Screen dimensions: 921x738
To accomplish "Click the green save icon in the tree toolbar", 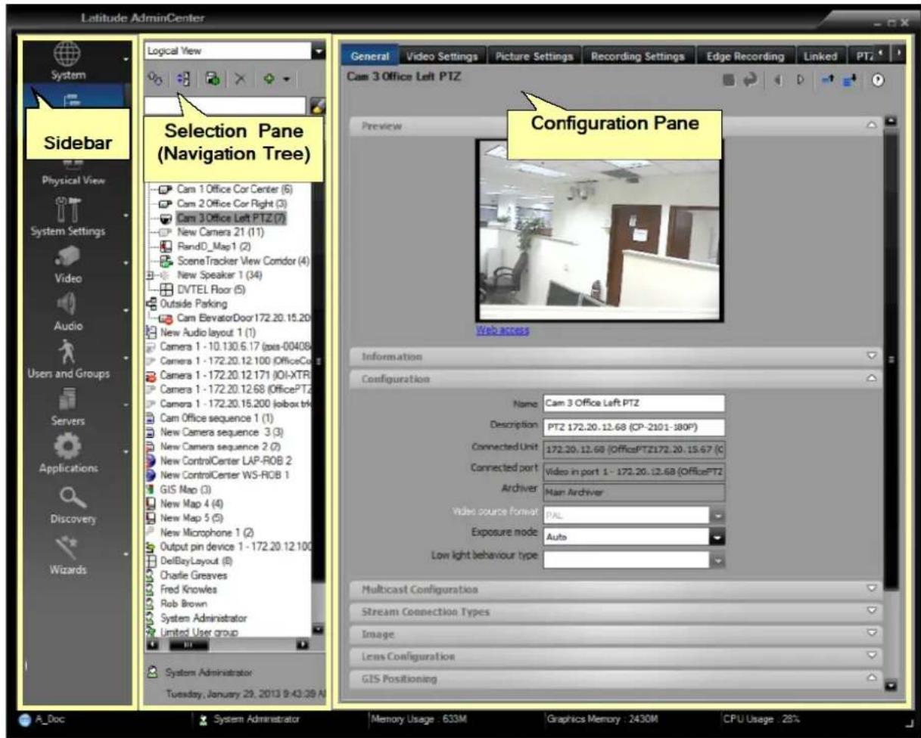I will [213, 78].
